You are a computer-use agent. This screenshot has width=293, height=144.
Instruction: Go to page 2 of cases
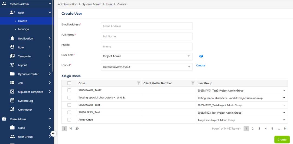tap(253, 129)
